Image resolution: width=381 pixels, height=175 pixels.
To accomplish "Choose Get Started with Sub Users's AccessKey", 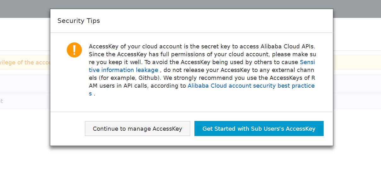I will click(259, 129).
